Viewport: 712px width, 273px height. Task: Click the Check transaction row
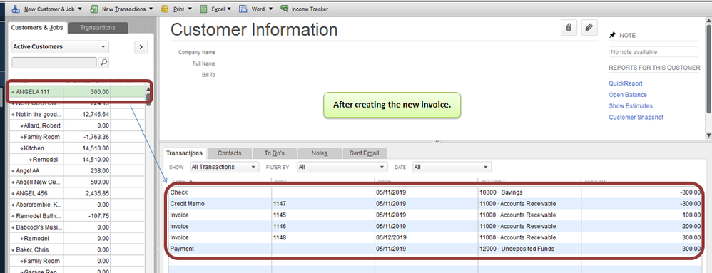click(434, 192)
